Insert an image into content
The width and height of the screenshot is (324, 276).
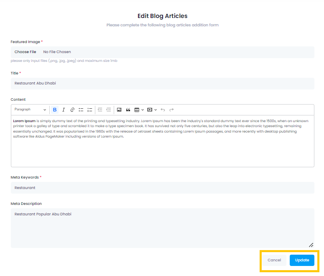tap(119, 110)
